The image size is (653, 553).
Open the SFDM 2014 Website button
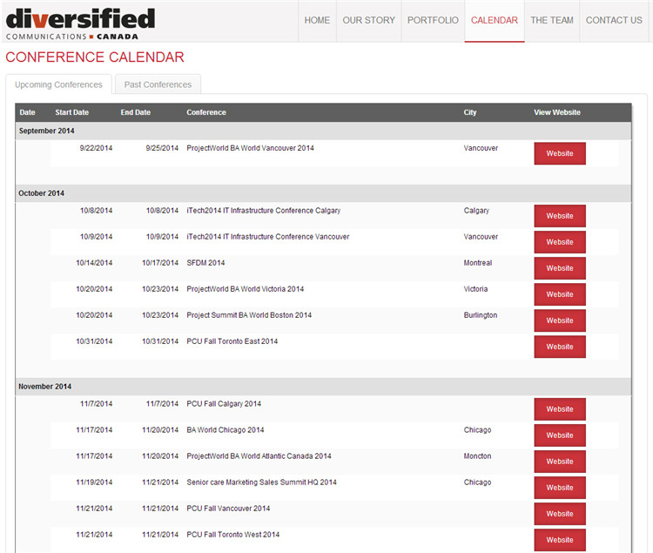pyautogui.click(x=559, y=268)
